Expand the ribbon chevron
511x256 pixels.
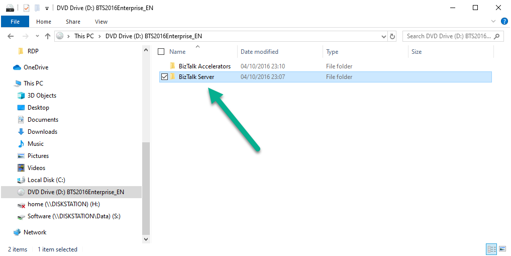(x=493, y=22)
